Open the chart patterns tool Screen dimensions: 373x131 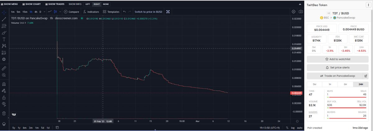(x=4, y=46)
